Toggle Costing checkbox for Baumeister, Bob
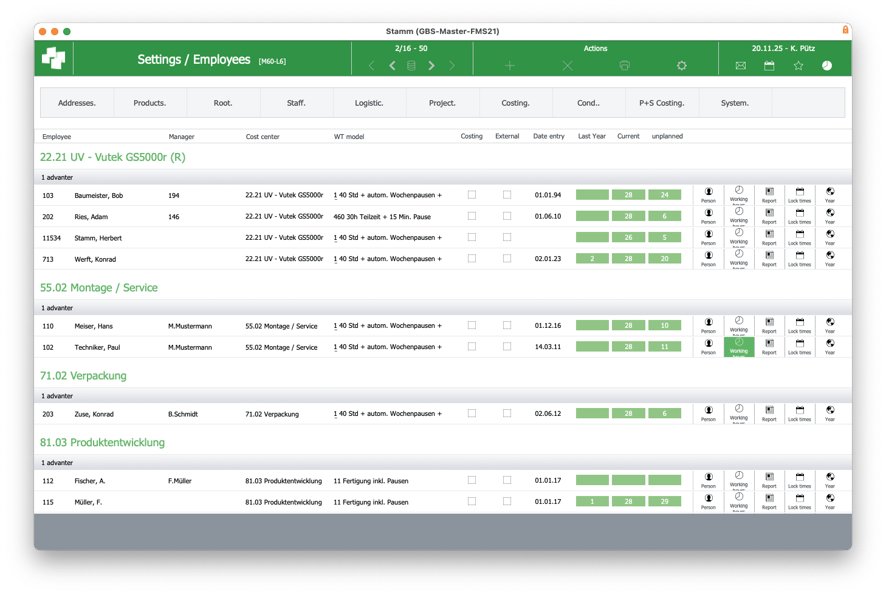The image size is (886, 595). (472, 195)
